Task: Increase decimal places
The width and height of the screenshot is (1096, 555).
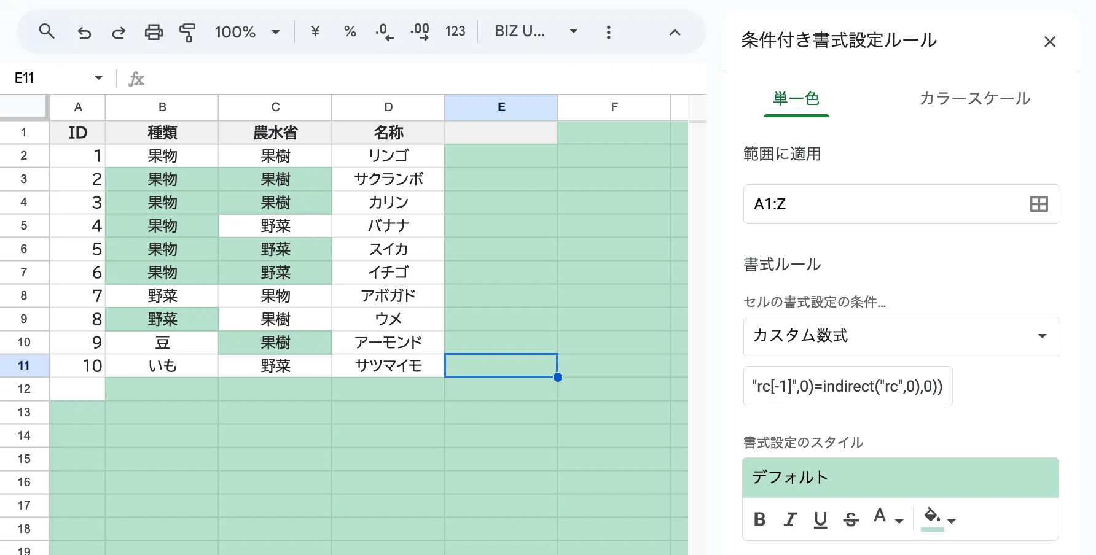Action: tap(420, 31)
